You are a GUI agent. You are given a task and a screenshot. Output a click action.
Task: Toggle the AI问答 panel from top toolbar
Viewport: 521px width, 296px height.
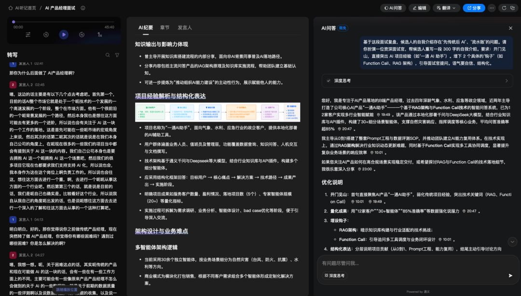pyautogui.click(x=393, y=8)
